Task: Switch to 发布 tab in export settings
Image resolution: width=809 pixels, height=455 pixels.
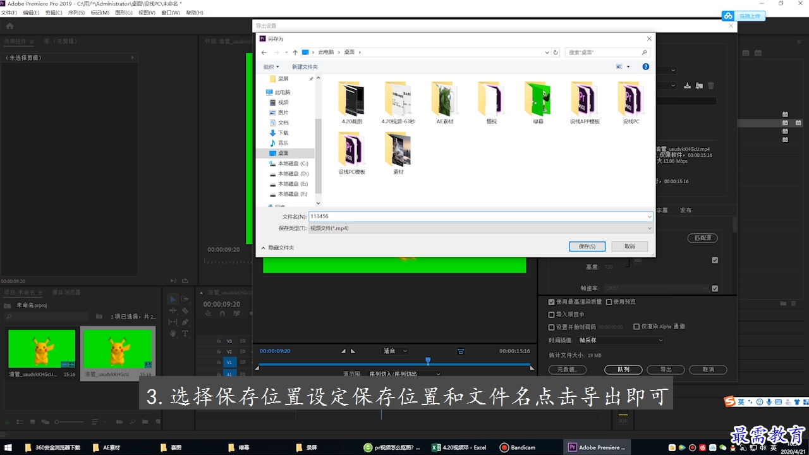Action: tap(686, 210)
